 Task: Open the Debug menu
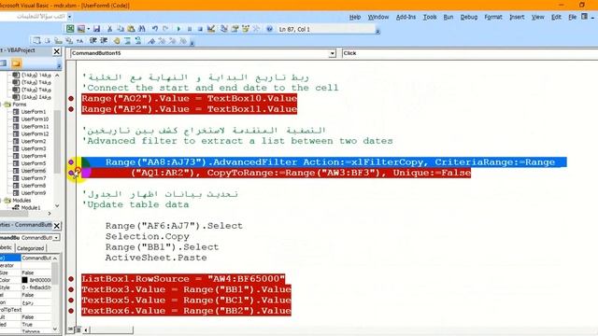[469, 17]
